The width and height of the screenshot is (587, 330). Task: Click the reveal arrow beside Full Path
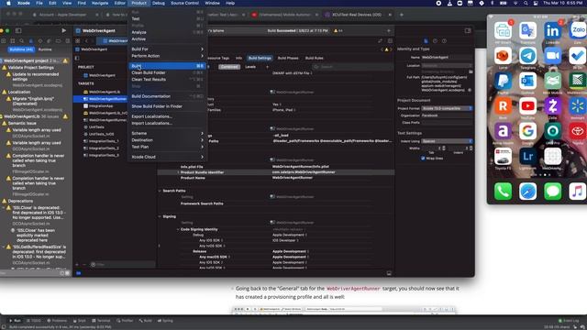470,90
